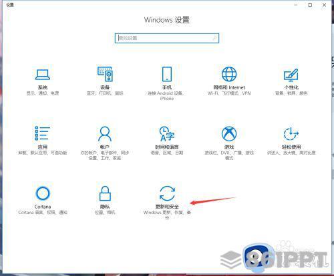Open the 时间和语言 clock-letter icon
This screenshot has height=276, width=334.
point(167,134)
